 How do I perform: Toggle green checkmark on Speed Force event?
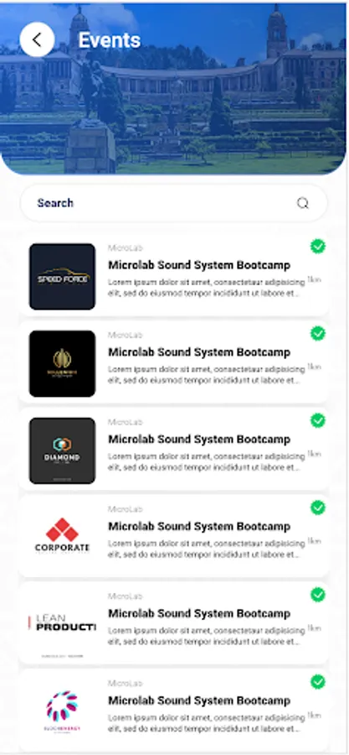click(x=318, y=246)
